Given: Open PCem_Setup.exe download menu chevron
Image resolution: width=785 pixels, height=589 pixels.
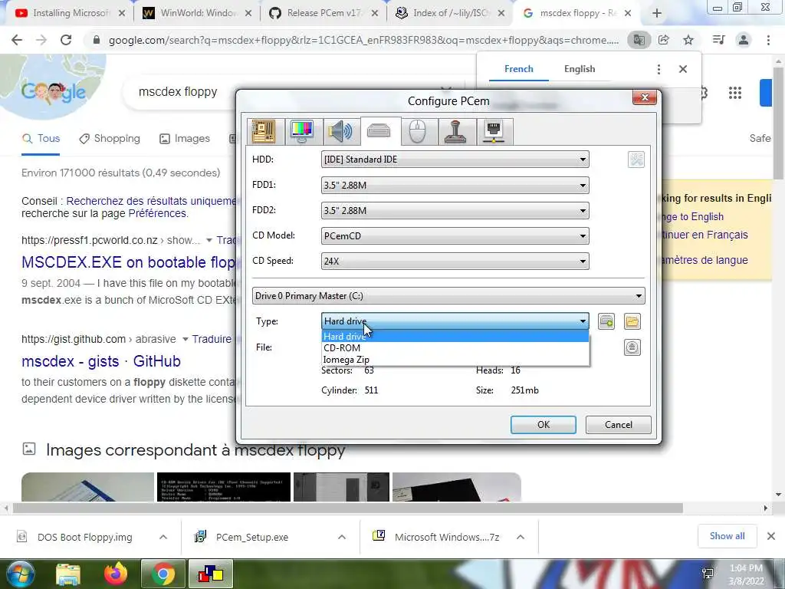Looking at the screenshot, I should click(341, 537).
